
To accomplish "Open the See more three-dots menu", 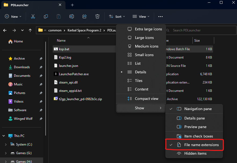I will [x=161, y=16].
